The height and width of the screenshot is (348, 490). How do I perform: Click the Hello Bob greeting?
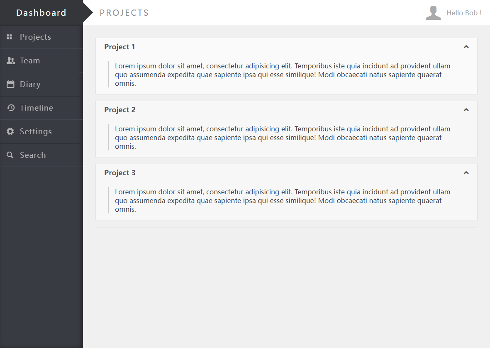(464, 13)
